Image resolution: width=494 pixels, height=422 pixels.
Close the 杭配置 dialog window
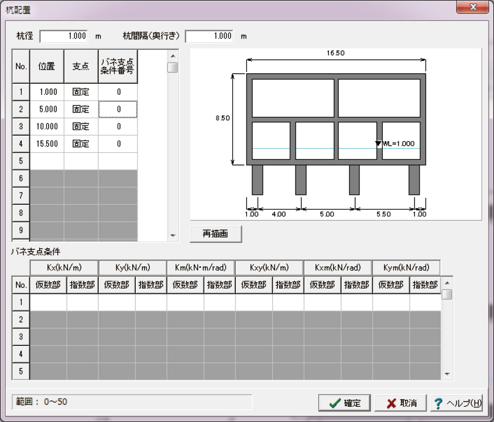(473, 8)
